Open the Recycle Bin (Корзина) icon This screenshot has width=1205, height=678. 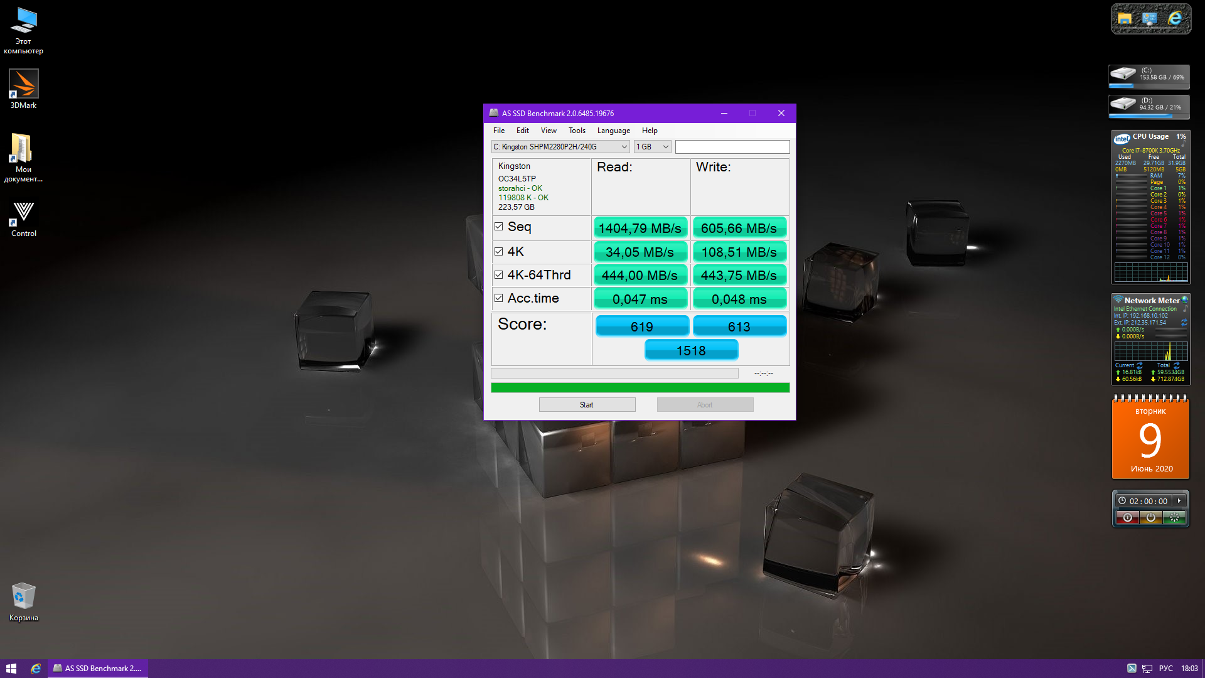[x=23, y=596]
